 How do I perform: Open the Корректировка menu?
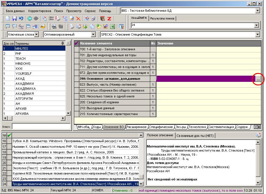pyautogui.click(x=39, y=11)
